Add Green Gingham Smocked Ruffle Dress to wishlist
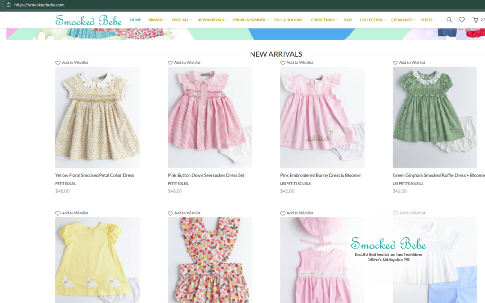Image resolution: width=485 pixels, height=303 pixels. tap(409, 62)
